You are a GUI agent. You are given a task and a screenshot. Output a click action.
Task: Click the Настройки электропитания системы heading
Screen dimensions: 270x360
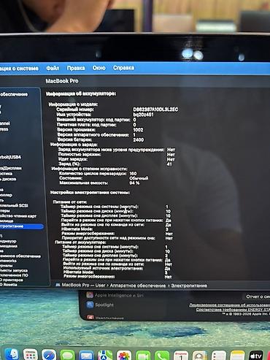(90, 193)
